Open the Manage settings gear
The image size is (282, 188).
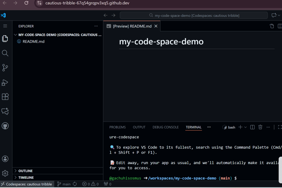pos(5,173)
